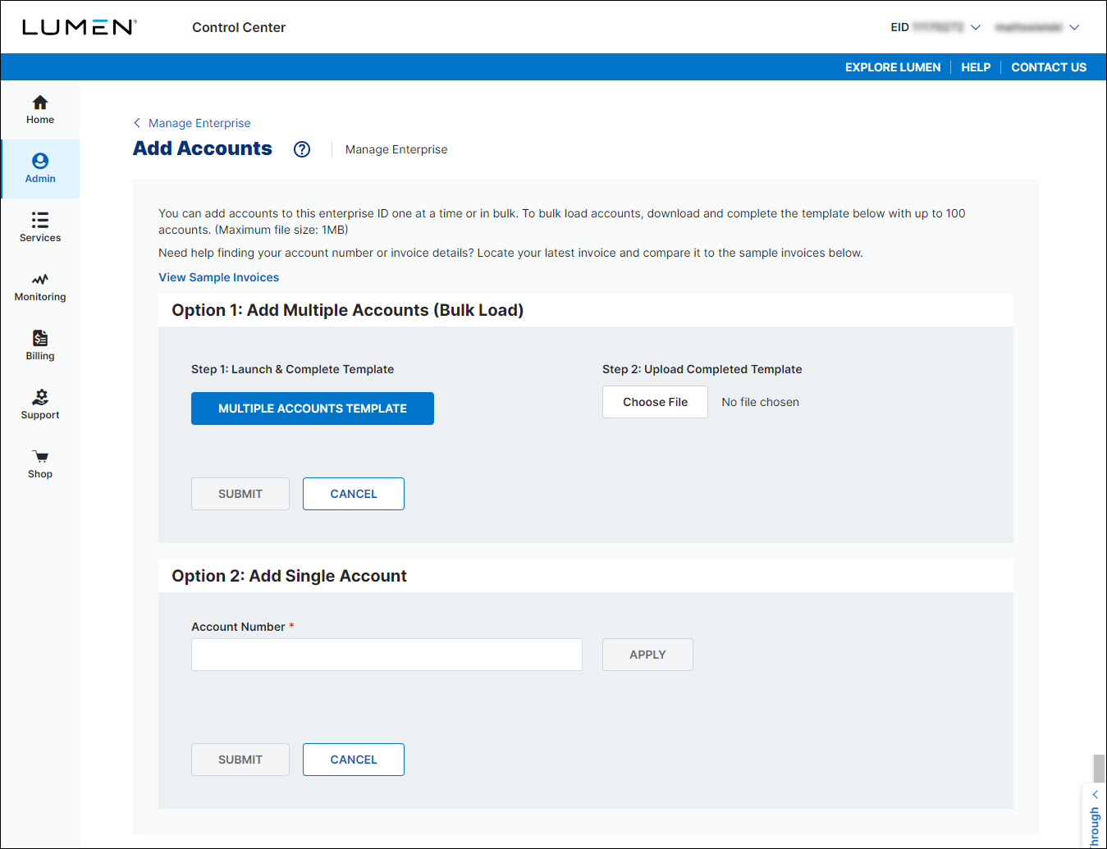Click the Lumen logo
This screenshot has height=849, width=1107.
click(x=80, y=27)
